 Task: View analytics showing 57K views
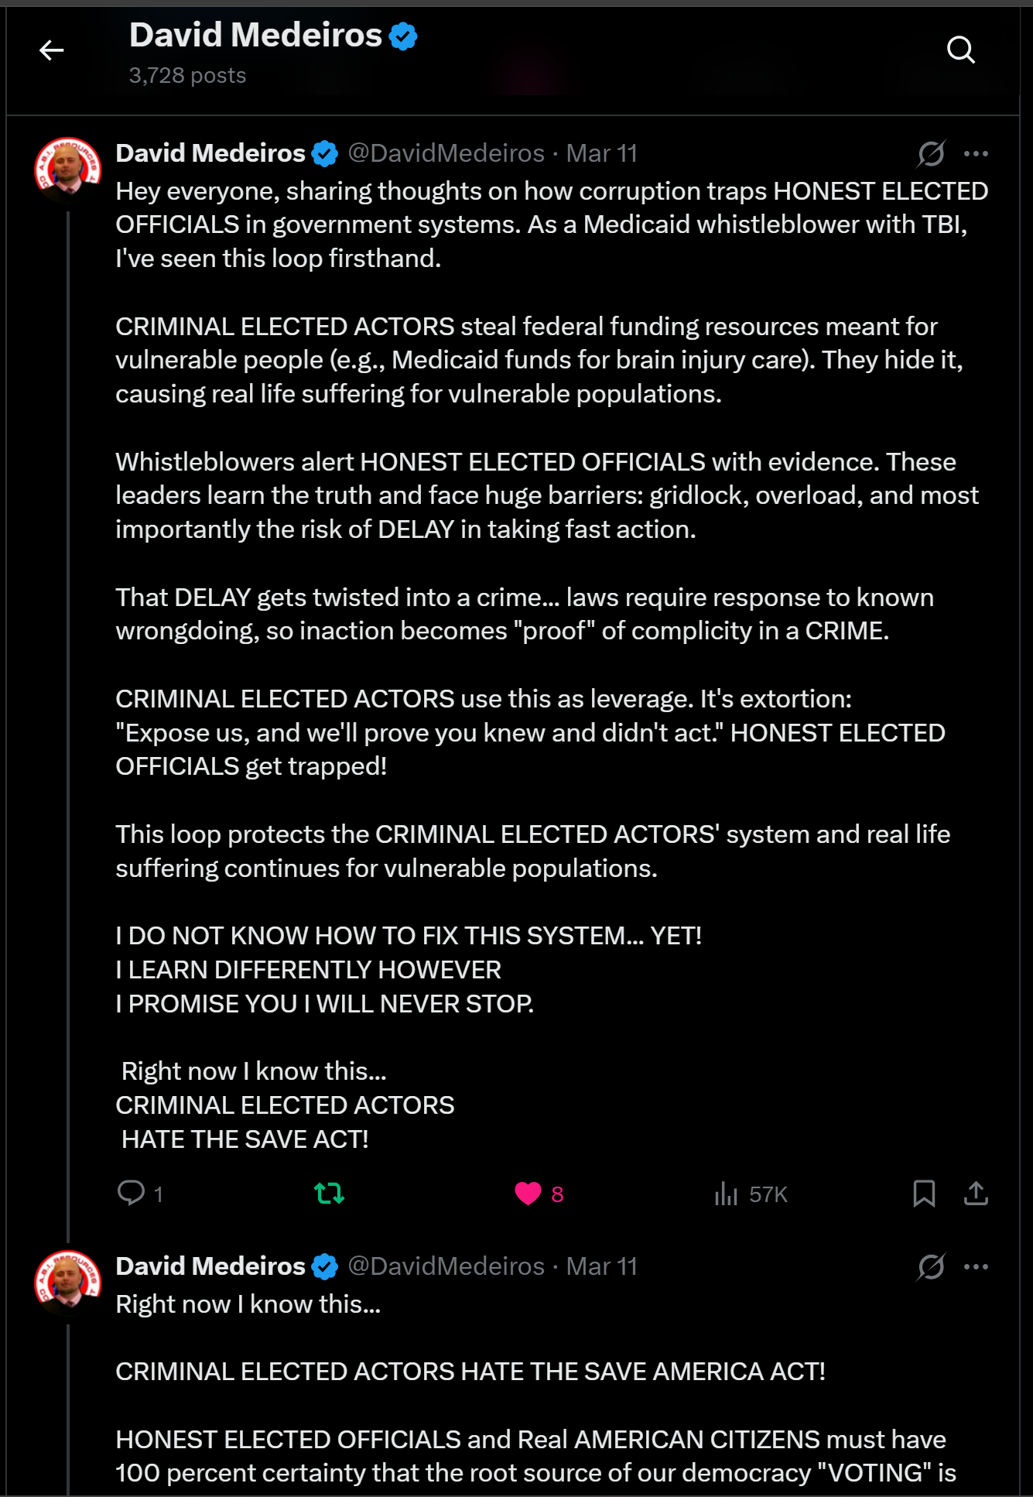click(751, 1194)
